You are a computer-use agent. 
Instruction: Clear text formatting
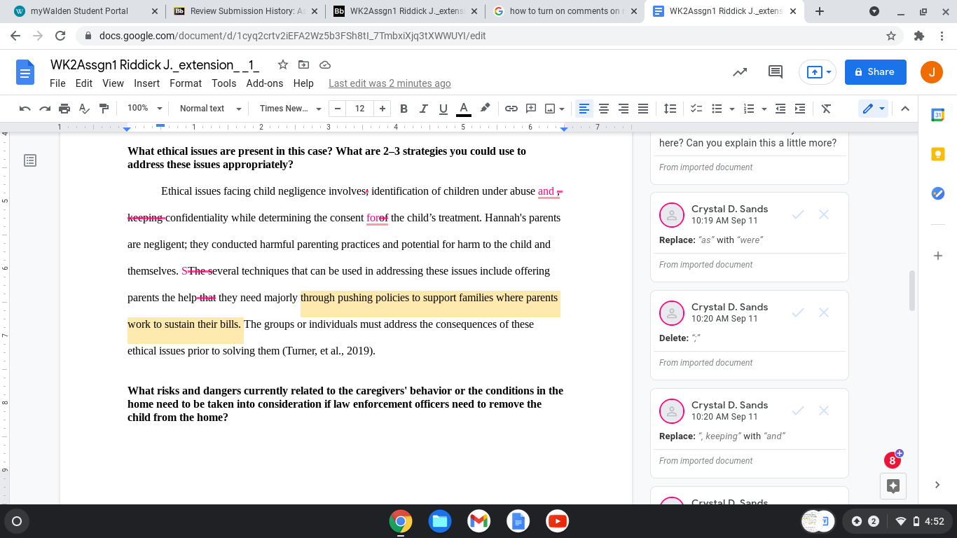pyautogui.click(x=826, y=109)
